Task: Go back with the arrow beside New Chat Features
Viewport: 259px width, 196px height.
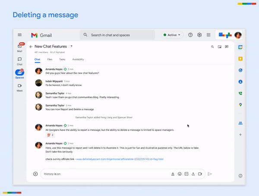Action: click(31, 47)
